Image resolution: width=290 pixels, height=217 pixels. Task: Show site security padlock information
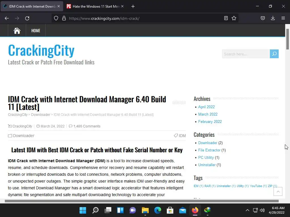point(64,18)
